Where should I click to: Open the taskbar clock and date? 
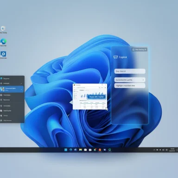point(172,150)
